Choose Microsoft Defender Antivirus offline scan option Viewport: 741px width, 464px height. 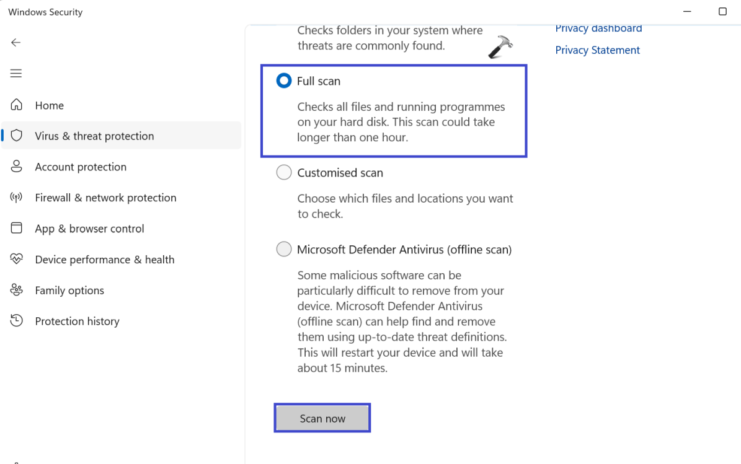pyautogui.click(x=284, y=250)
